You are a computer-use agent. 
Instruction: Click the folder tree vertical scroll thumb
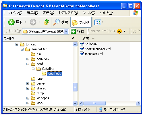click(75, 87)
